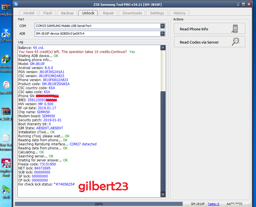Open the History tab
The width and height of the screenshot is (256, 207).
tap(179, 13)
